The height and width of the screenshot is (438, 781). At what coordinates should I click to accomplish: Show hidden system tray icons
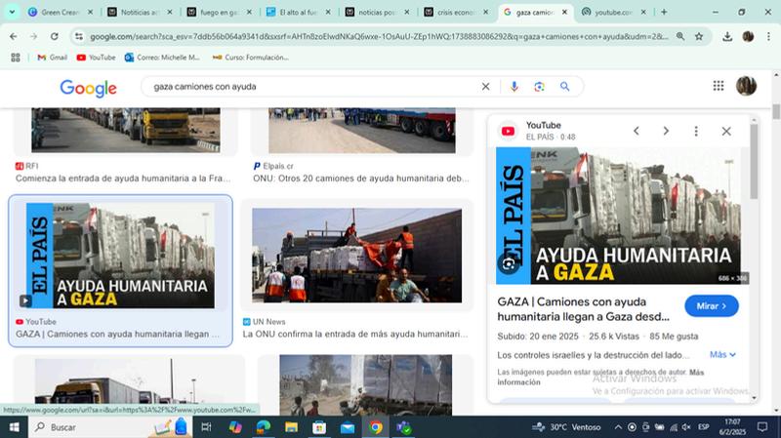point(618,427)
